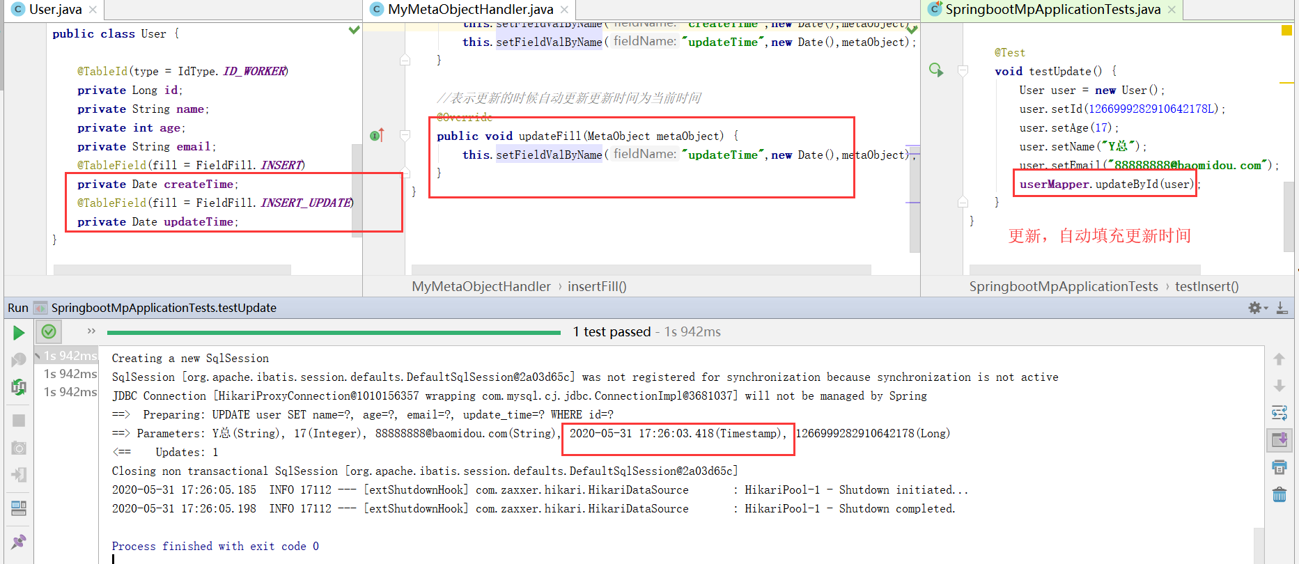Click the up stack trace arrow
This screenshot has width=1299, height=564.
click(x=1279, y=359)
